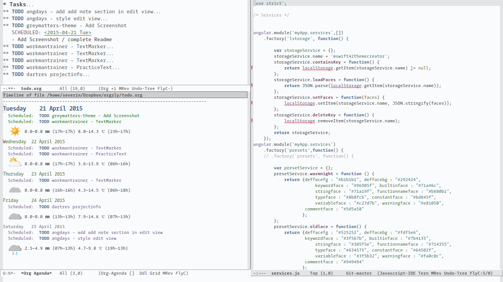Open agenda entry 'greymatters-theme - Add Screenshot'

(96, 116)
